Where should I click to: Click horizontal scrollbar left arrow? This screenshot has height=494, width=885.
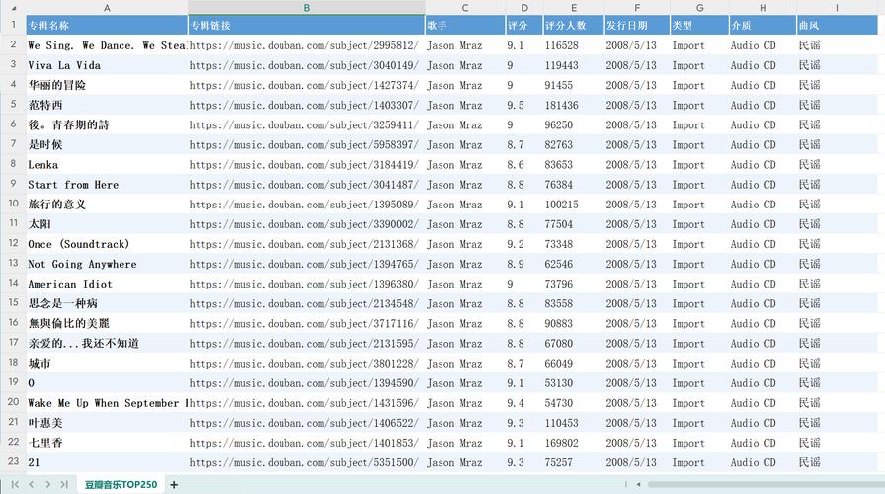(638, 484)
